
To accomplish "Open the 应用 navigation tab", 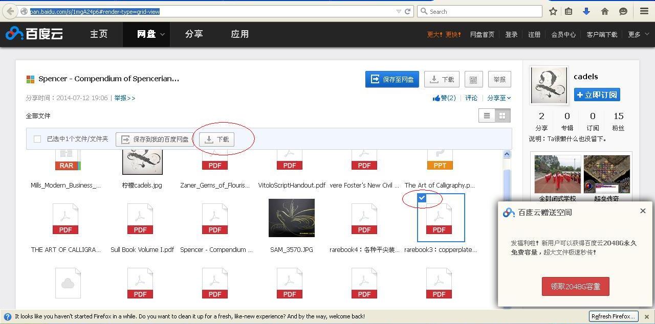I will (x=239, y=34).
